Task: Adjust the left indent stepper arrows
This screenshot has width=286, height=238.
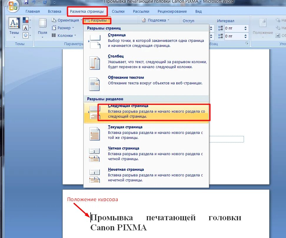Action: (x=211, y=28)
